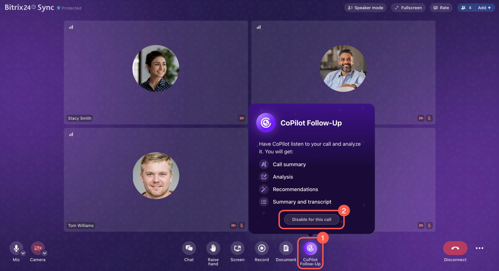Select Stacy Smith's avatar
The height and width of the screenshot is (271, 499).
tap(156, 69)
